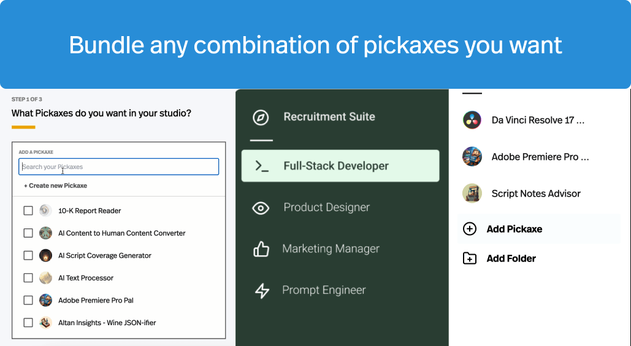The image size is (631, 346).
Task: Open the Marketing Manager menu item
Action: [331, 249]
